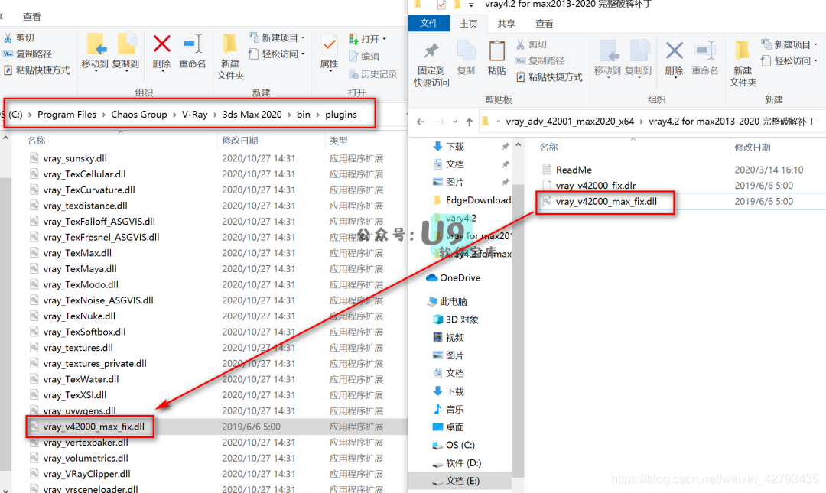This screenshot has width=826, height=493.
Task: Select vray_v42000_max_fix.dll in the left window
Action: click(x=94, y=427)
